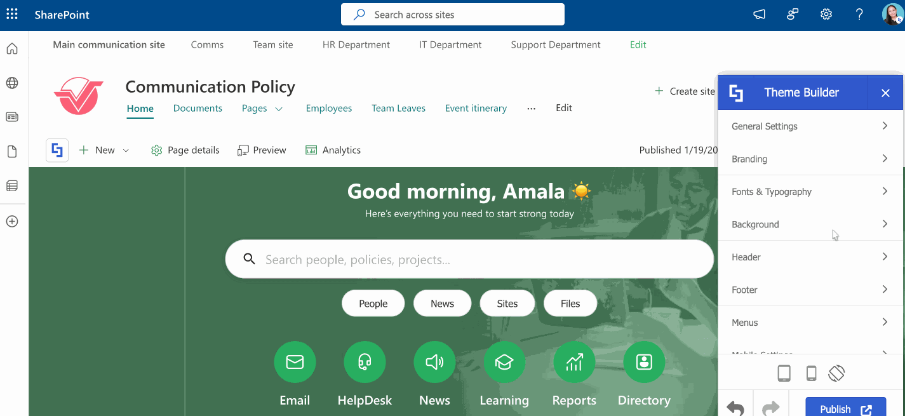Click the HelpDesk headset icon

(365, 362)
